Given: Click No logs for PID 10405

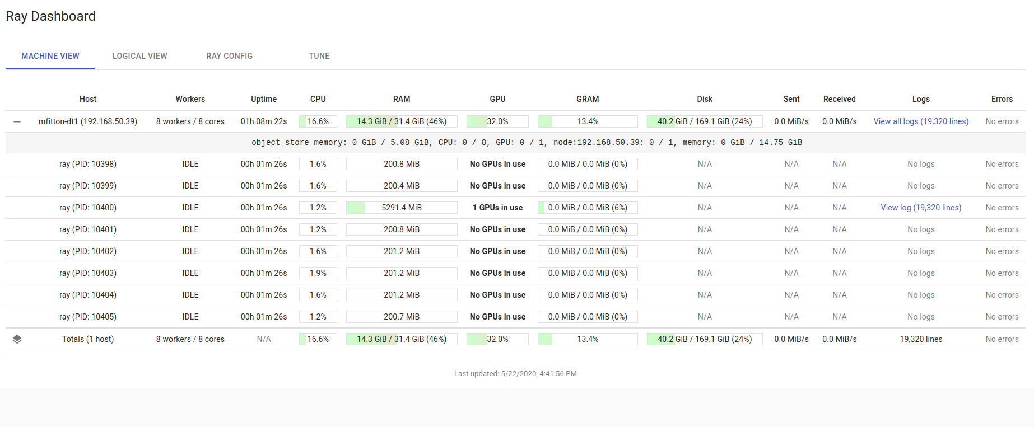Looking at the screenshot, I should pos(921,317).
